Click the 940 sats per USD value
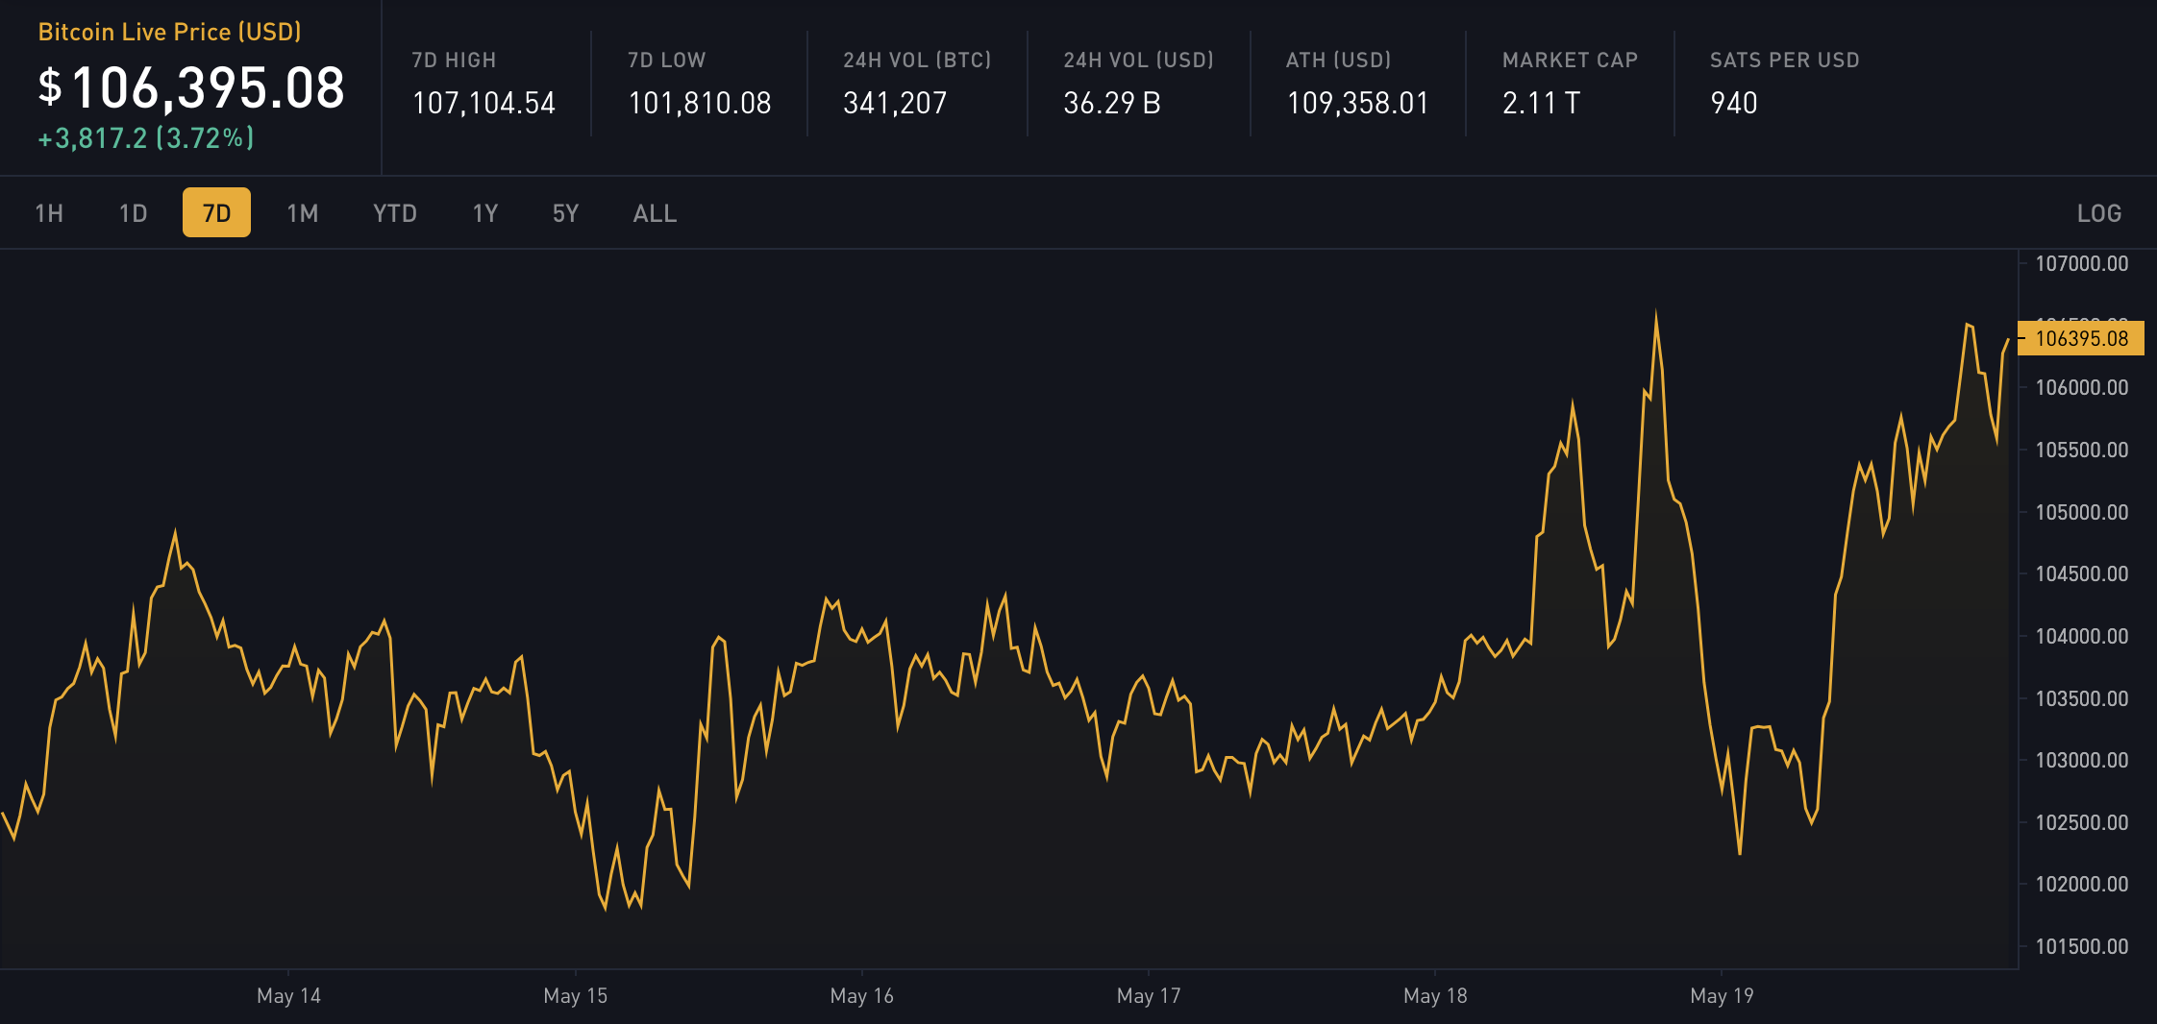This screenshot has height=1024, width=2157. (1734, 103)
